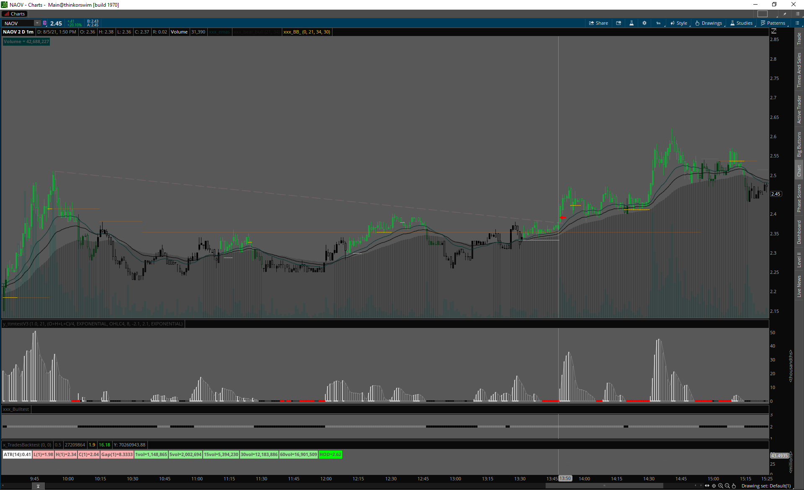This screenshot has width=804, height=490.
Task: Click the Drawing set Default selector
Action: point(766,486)
